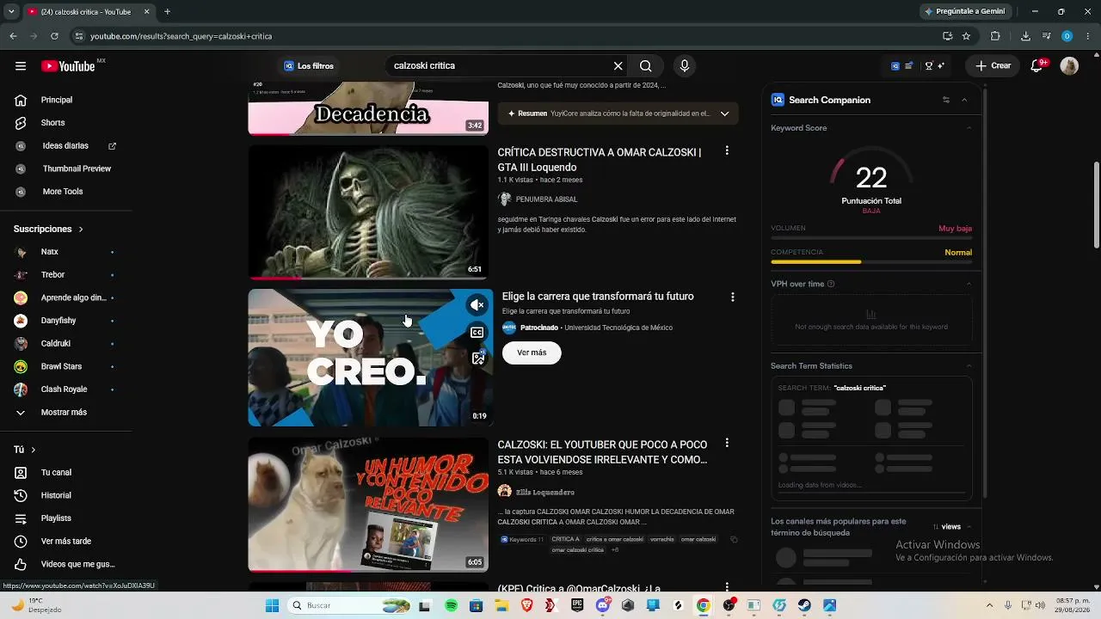
Task: Click the Crear button
Action: pyautogui.click(x=993, y=66)
